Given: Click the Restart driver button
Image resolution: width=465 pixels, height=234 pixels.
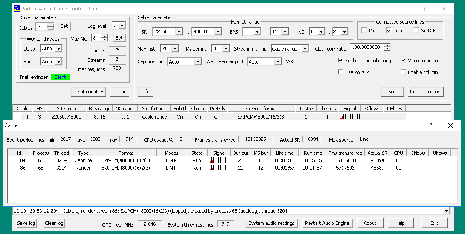Looking at the screenshot, I should (x=119, y=92).
